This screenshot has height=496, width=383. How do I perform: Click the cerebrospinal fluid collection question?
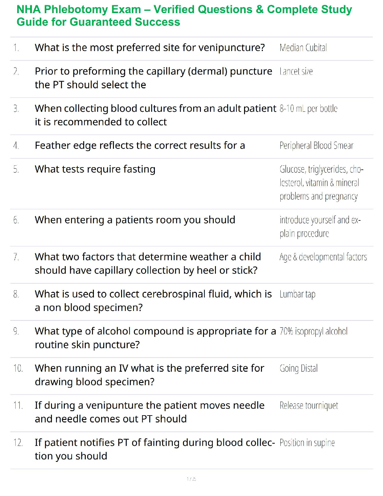[153, 301]
